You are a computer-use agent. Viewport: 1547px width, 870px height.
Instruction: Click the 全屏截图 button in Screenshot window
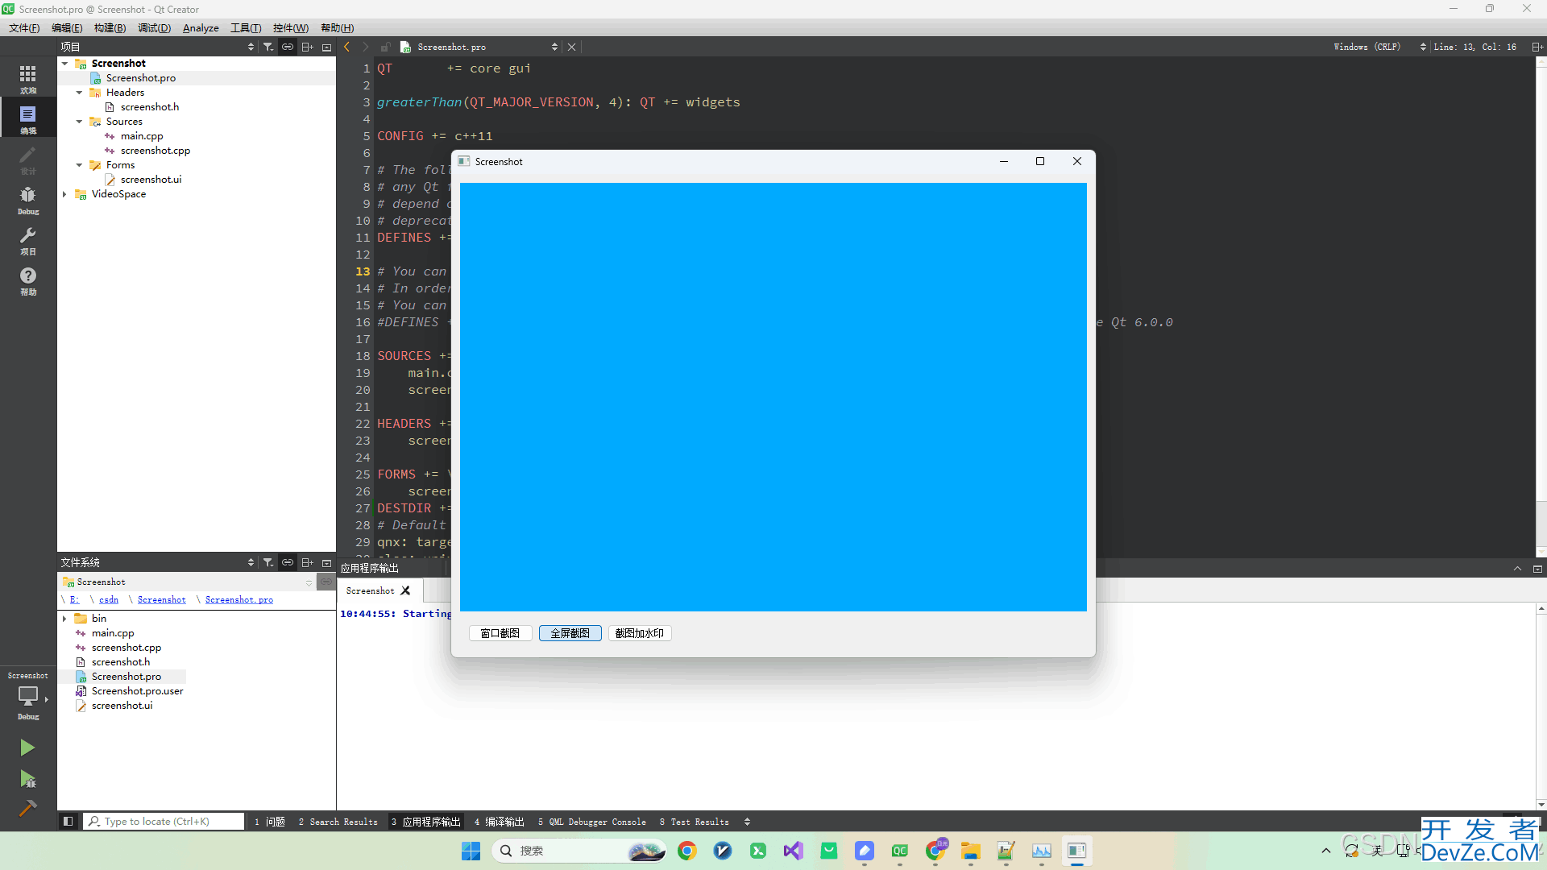(x=570, y=633)
